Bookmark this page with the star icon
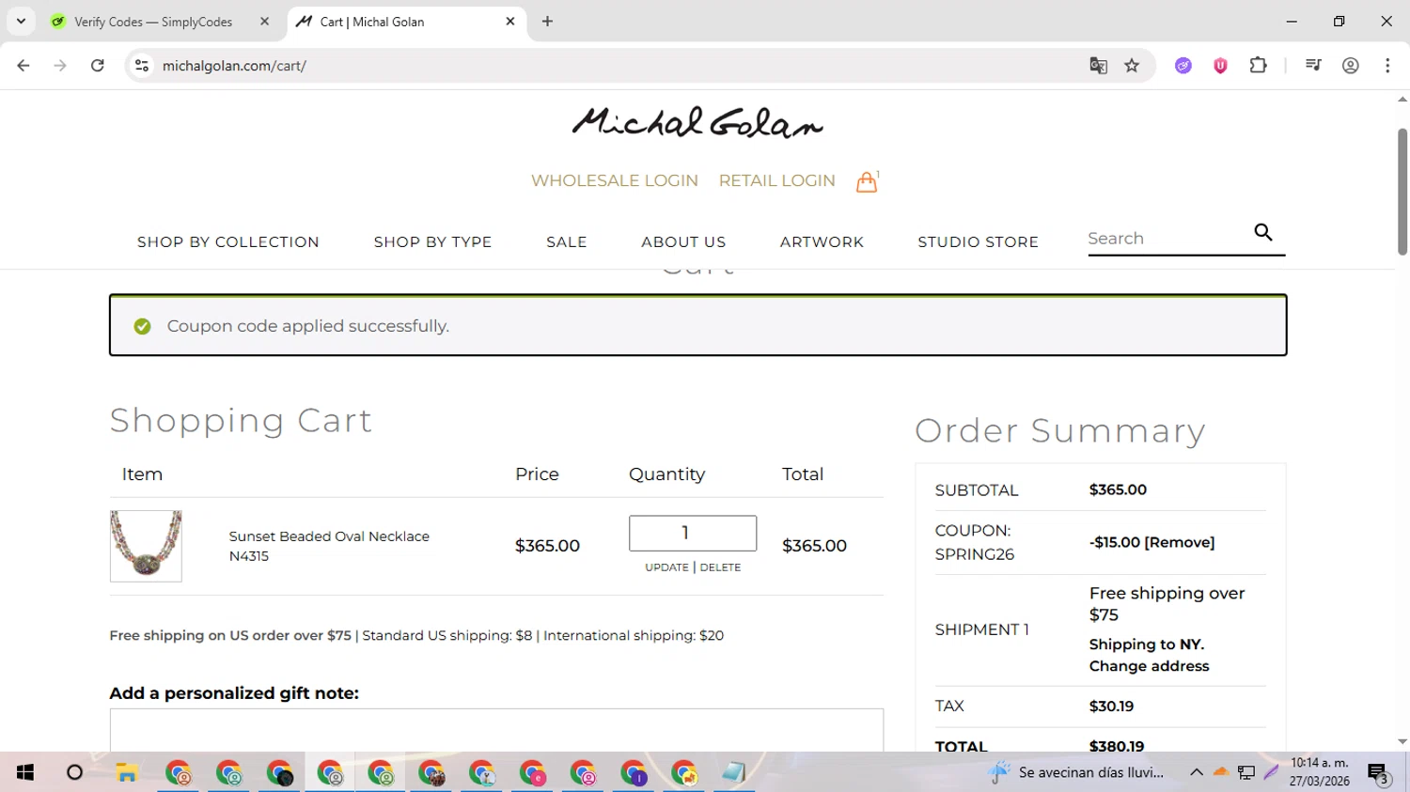The image size is (1410, 792). (1132, 66)
